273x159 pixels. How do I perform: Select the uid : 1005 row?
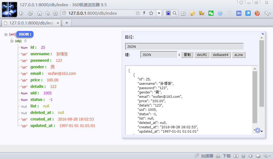(36, 93)
